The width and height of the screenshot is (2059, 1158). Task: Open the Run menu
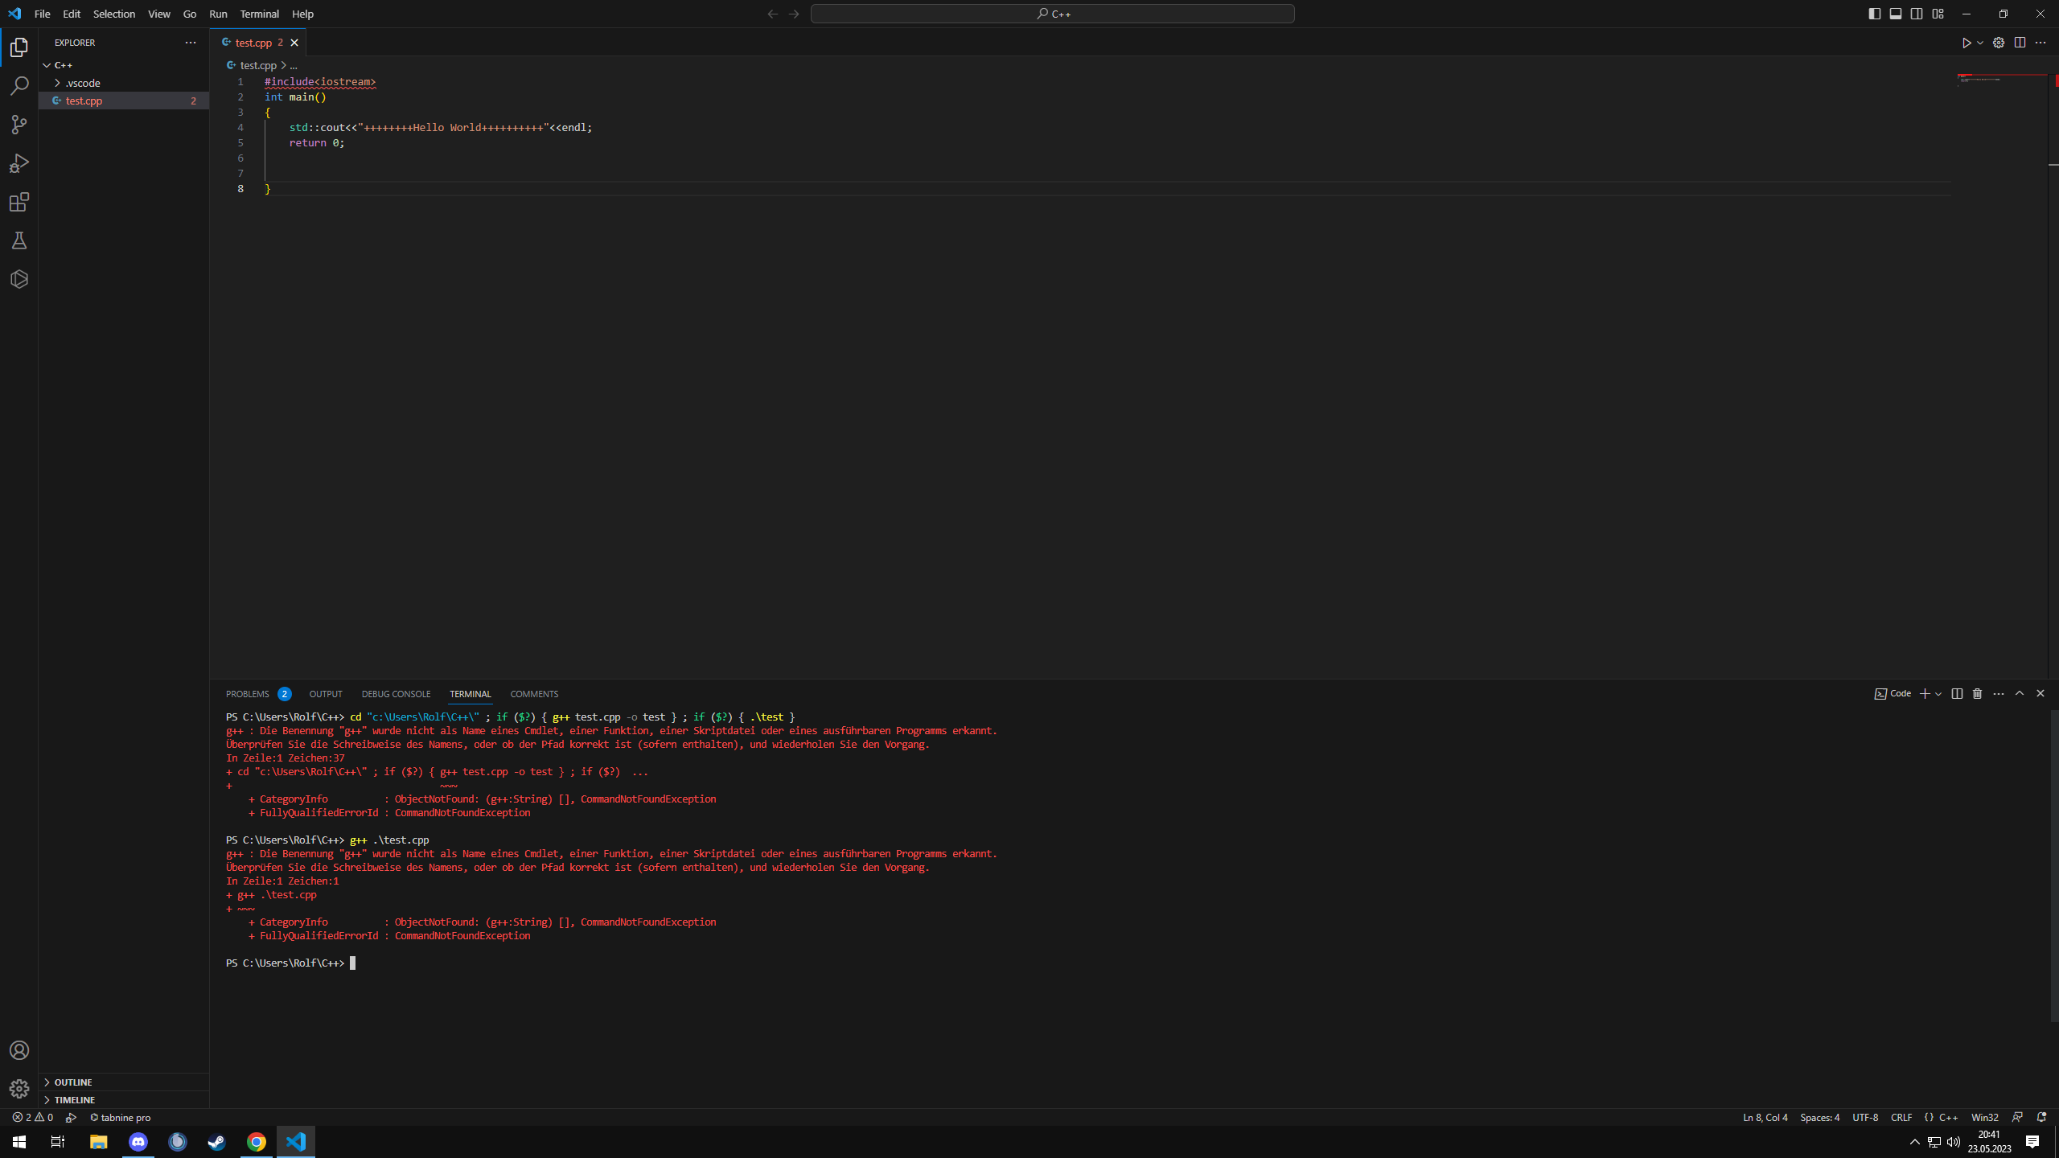[218, 14]
